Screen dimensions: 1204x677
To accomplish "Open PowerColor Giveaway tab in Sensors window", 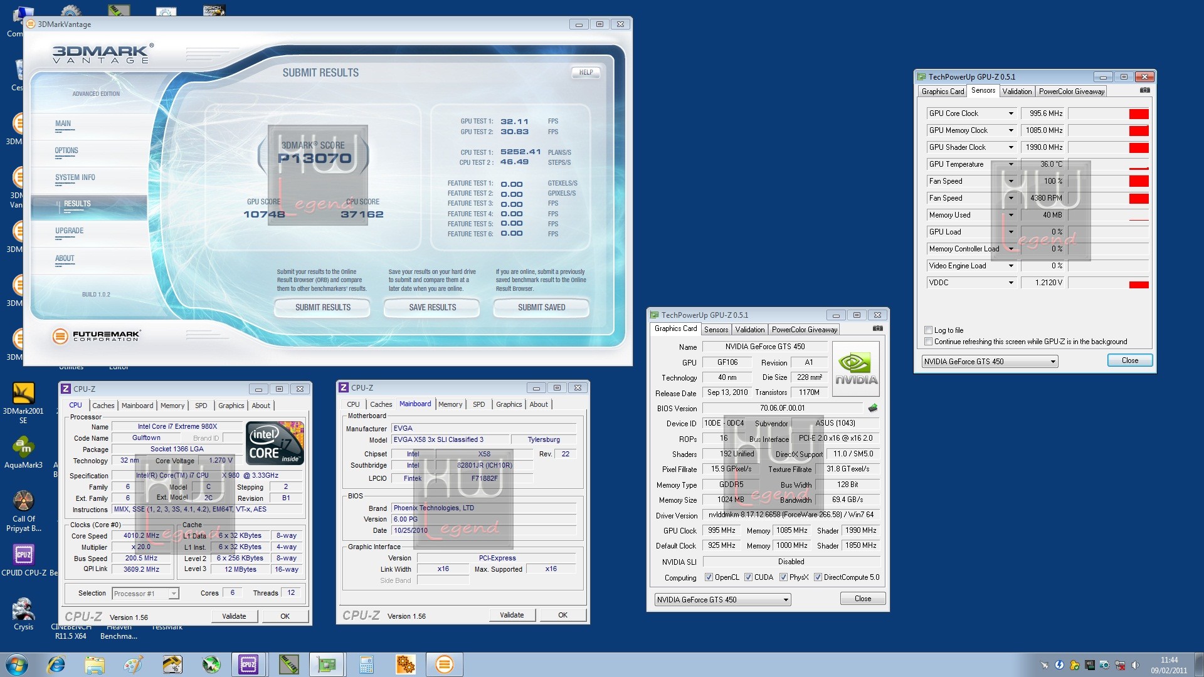I will pos(1072,91).
